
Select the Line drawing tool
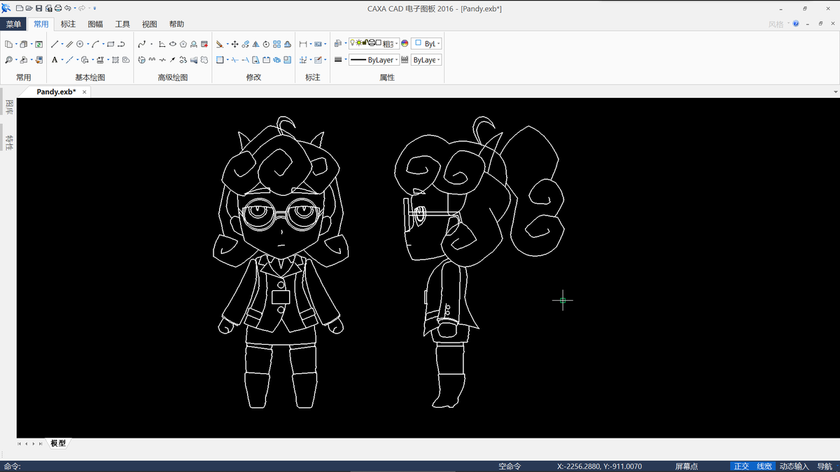point(55,44)
